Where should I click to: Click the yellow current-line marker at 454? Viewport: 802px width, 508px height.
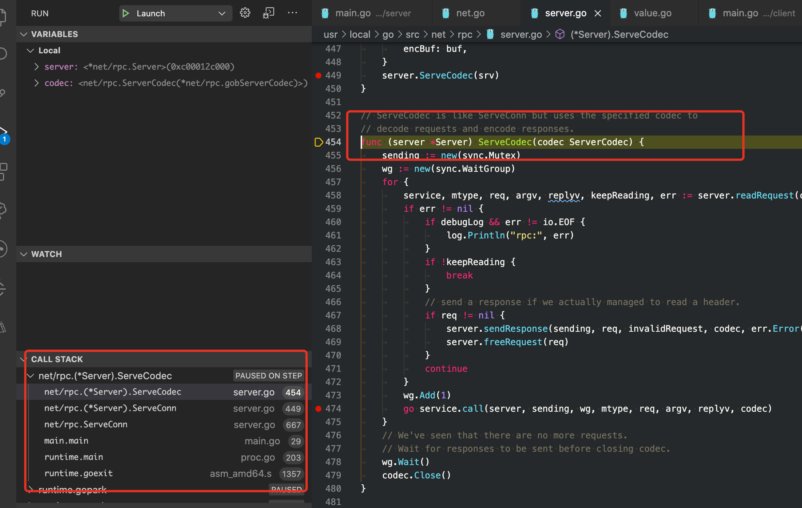point(318,142)
